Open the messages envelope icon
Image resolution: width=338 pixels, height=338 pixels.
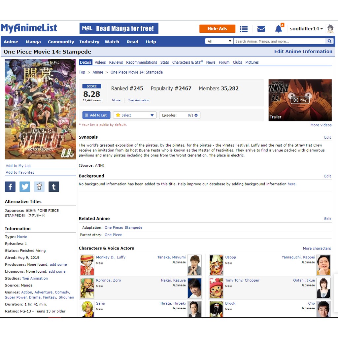261,29
